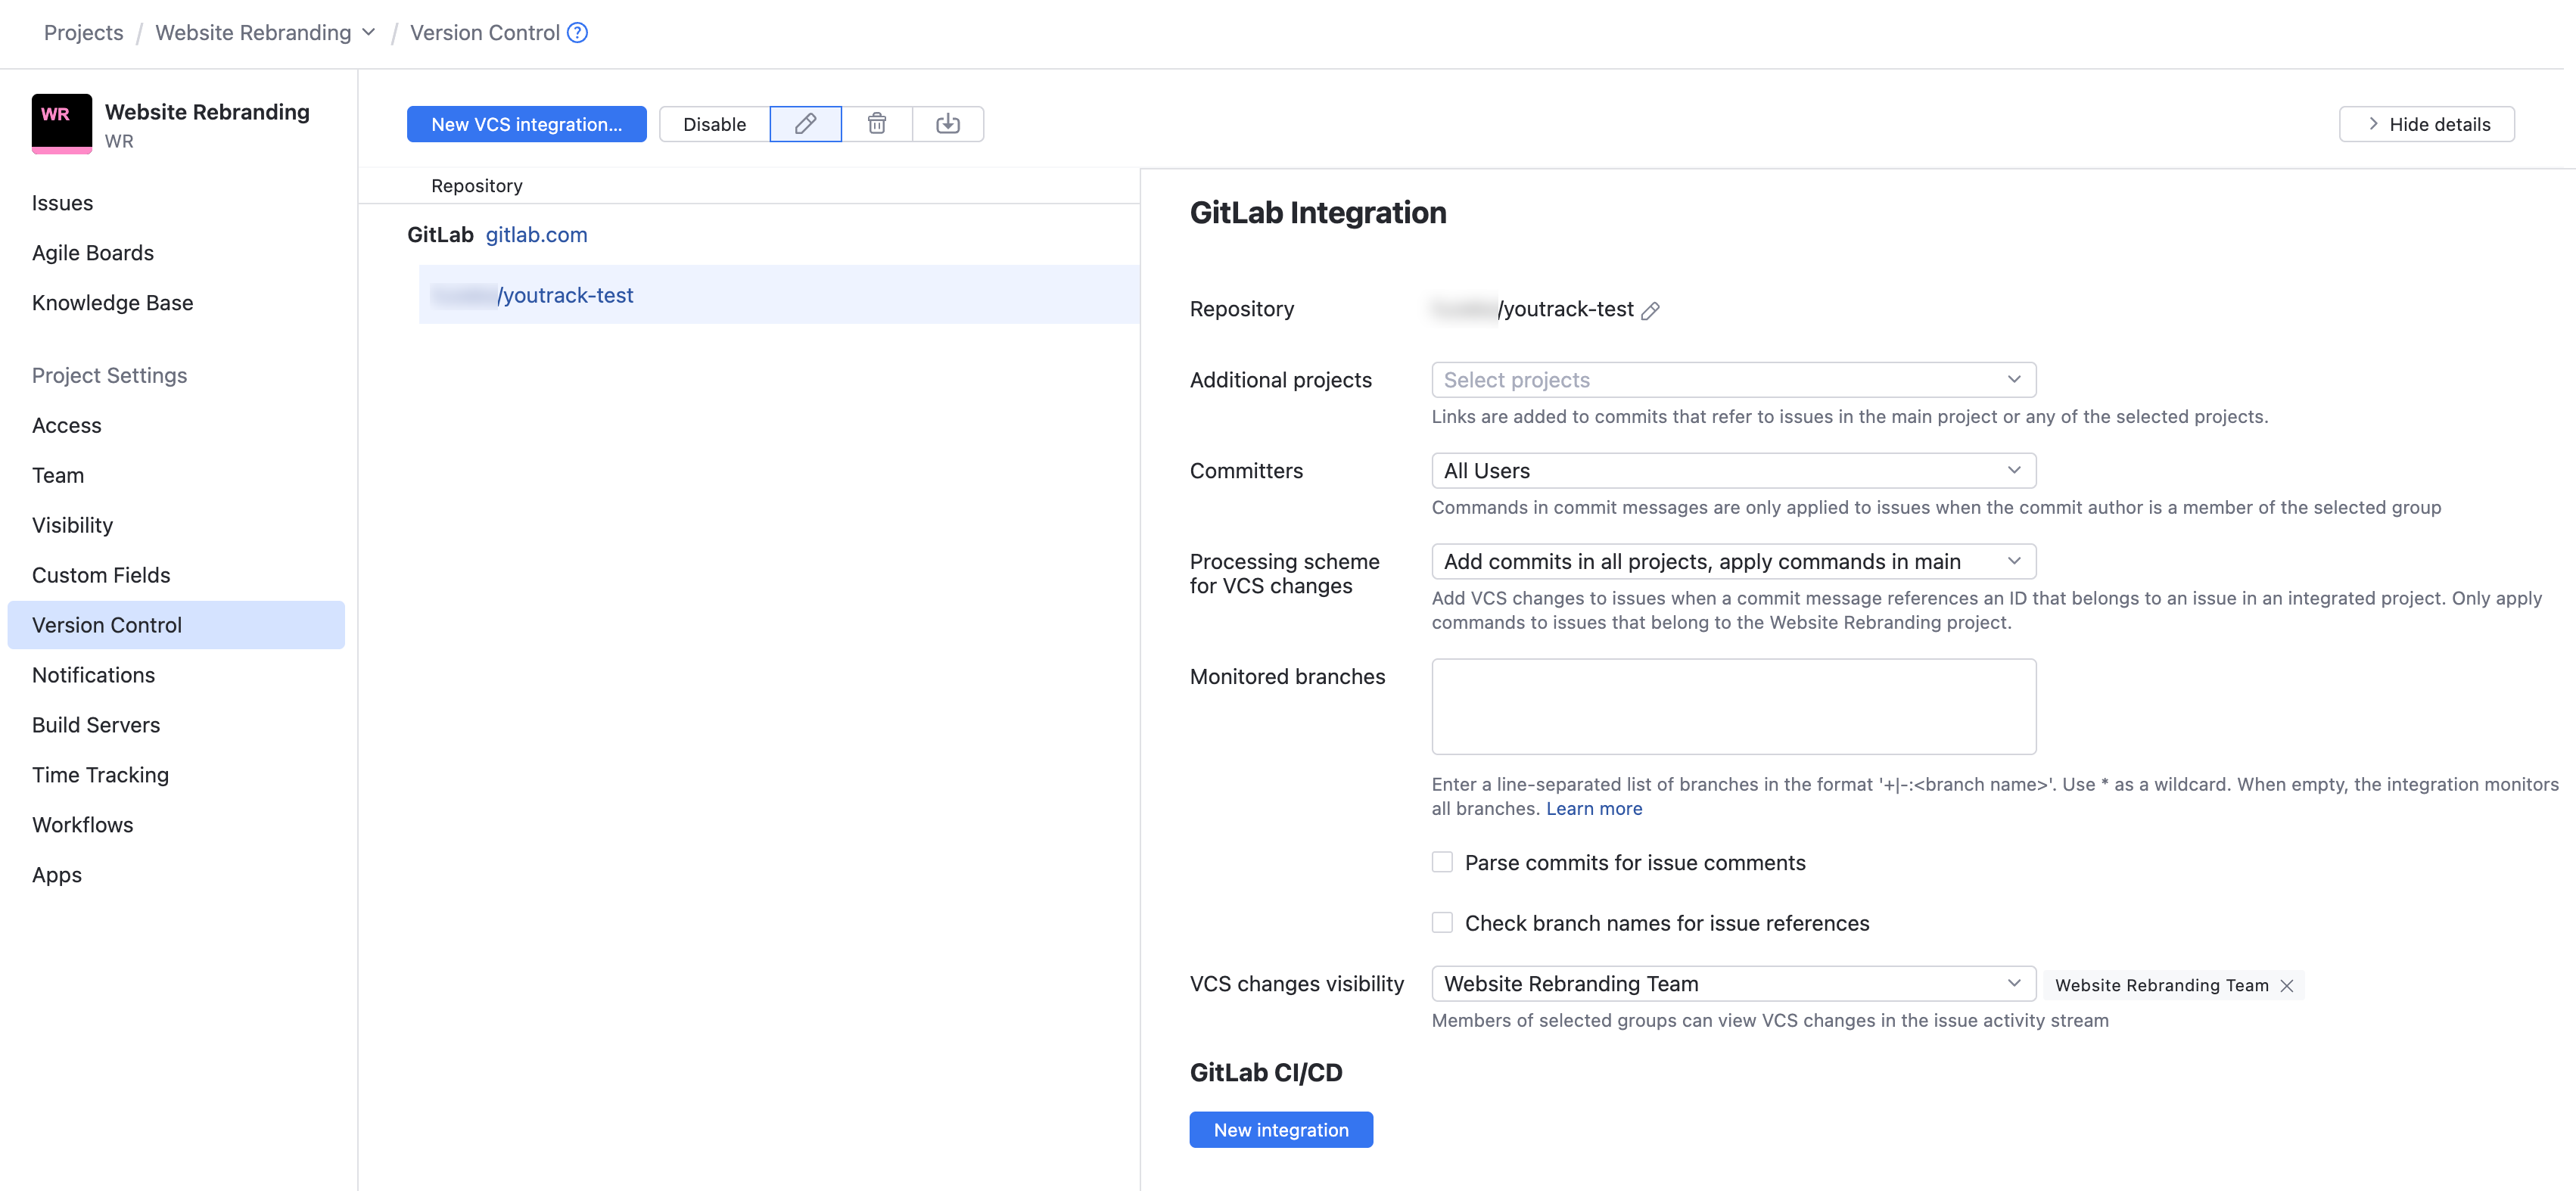The width and height of the screenshot is (2576, 1191).
Task: Go to Agile Boards section
Action: tap(93, 252)
